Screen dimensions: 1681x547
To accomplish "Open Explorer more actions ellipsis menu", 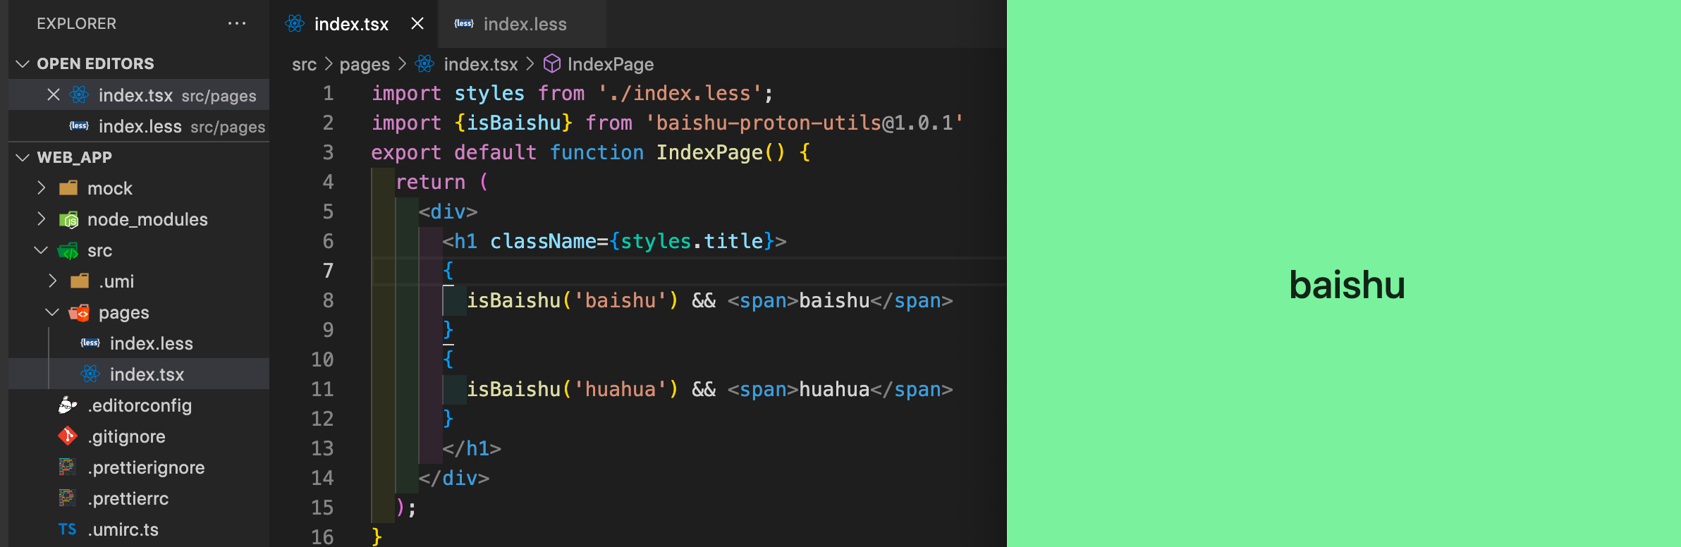I will coord(237,23).
